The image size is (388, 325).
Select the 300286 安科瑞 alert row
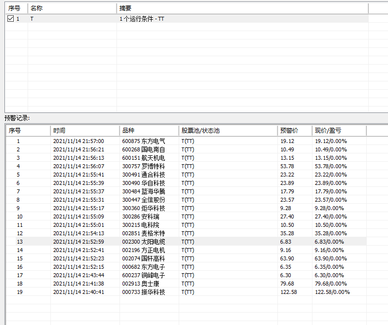point(186,217)
